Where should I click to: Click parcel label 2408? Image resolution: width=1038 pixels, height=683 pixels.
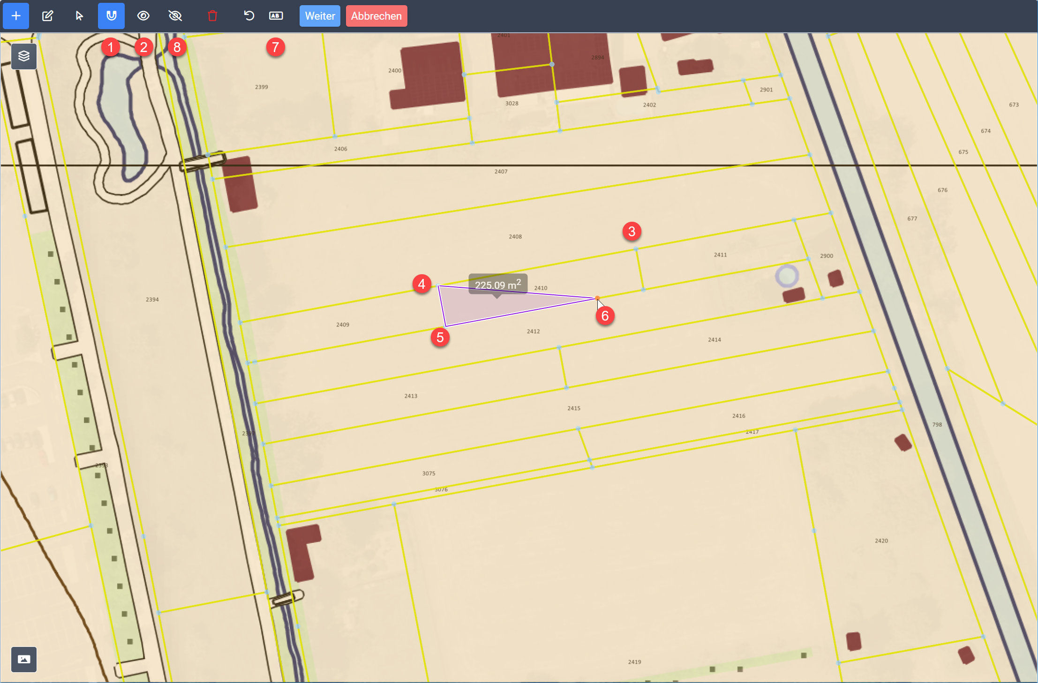click(515, 237)
